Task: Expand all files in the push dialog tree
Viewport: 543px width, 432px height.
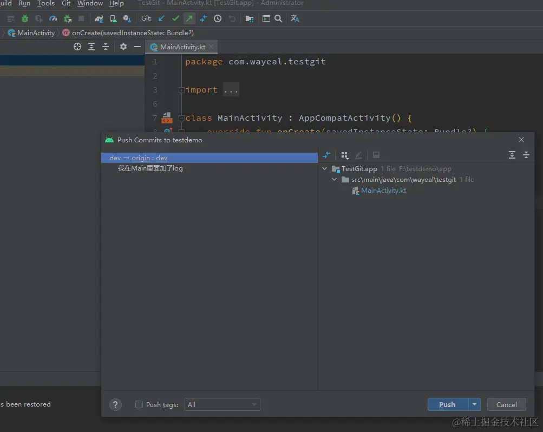Action: click(x=512, y=155)
